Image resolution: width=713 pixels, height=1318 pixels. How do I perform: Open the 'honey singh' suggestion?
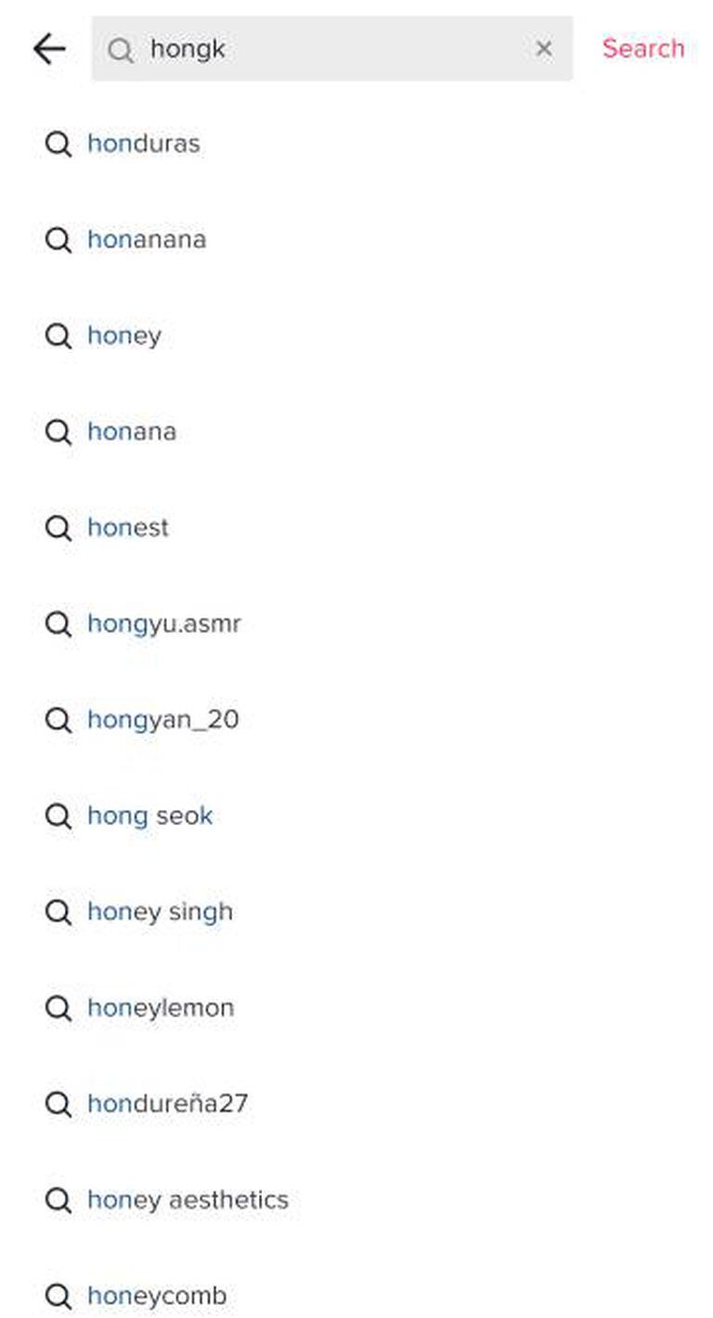click(x=161, y=912)
